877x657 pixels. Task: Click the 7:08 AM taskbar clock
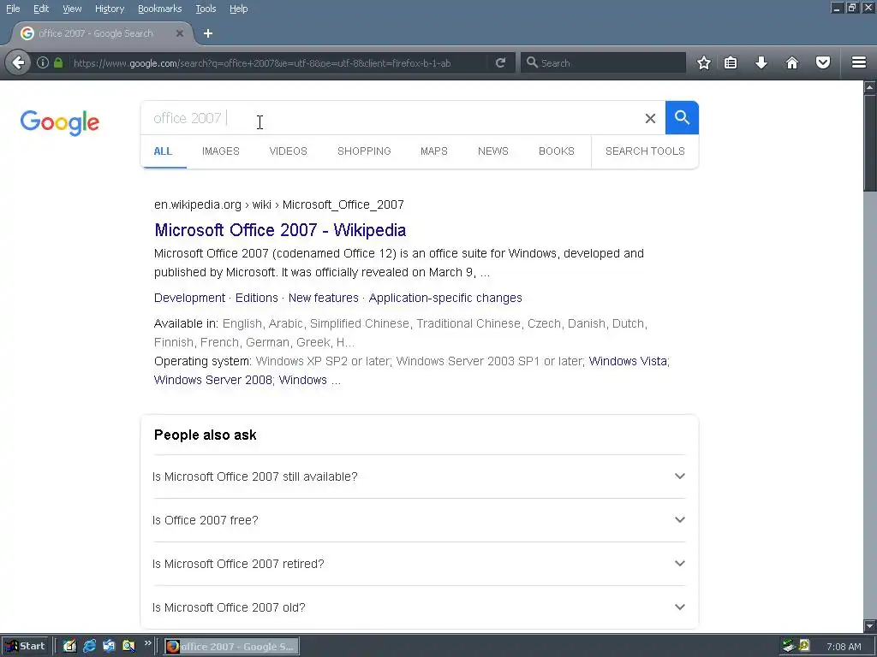click(844, 647)
